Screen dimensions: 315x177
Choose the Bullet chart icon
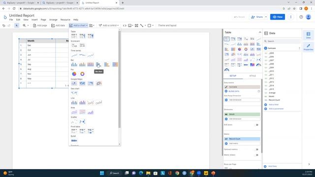74,141
